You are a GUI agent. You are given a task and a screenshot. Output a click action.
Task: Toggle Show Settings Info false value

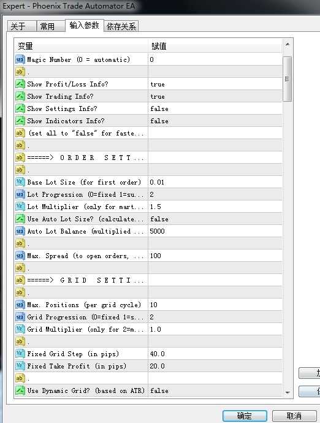coord(215,109)
